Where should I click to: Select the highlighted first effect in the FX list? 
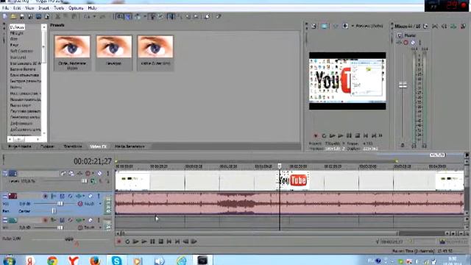pyautogui.click(x=17, y=27)
